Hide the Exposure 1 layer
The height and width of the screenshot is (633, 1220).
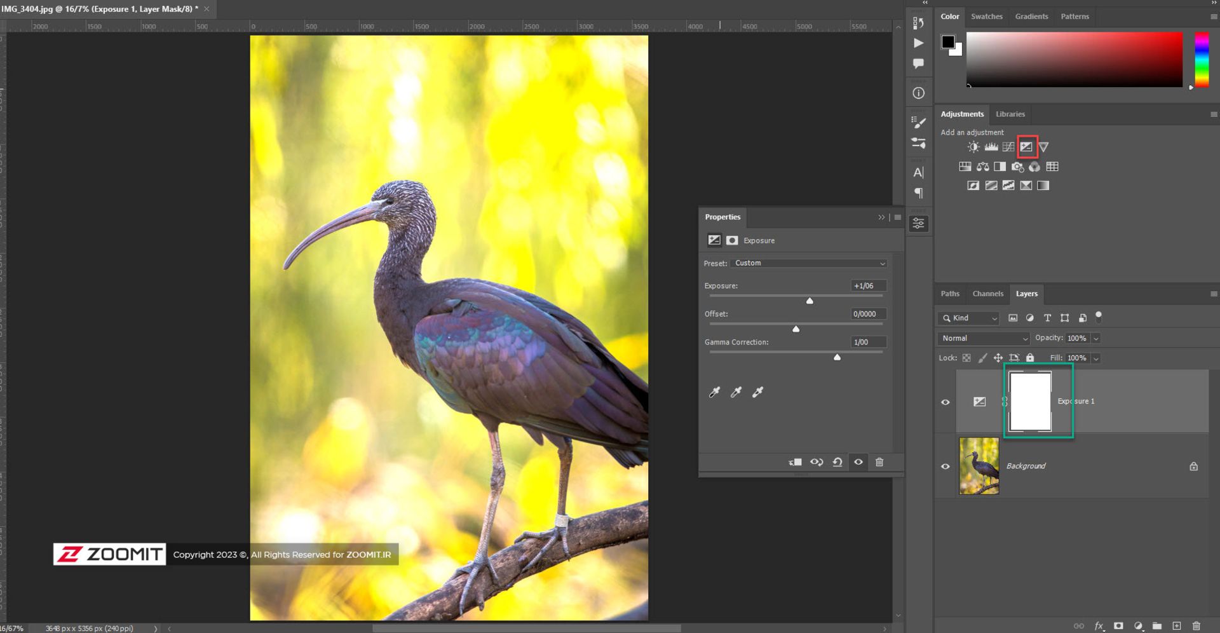945,402
